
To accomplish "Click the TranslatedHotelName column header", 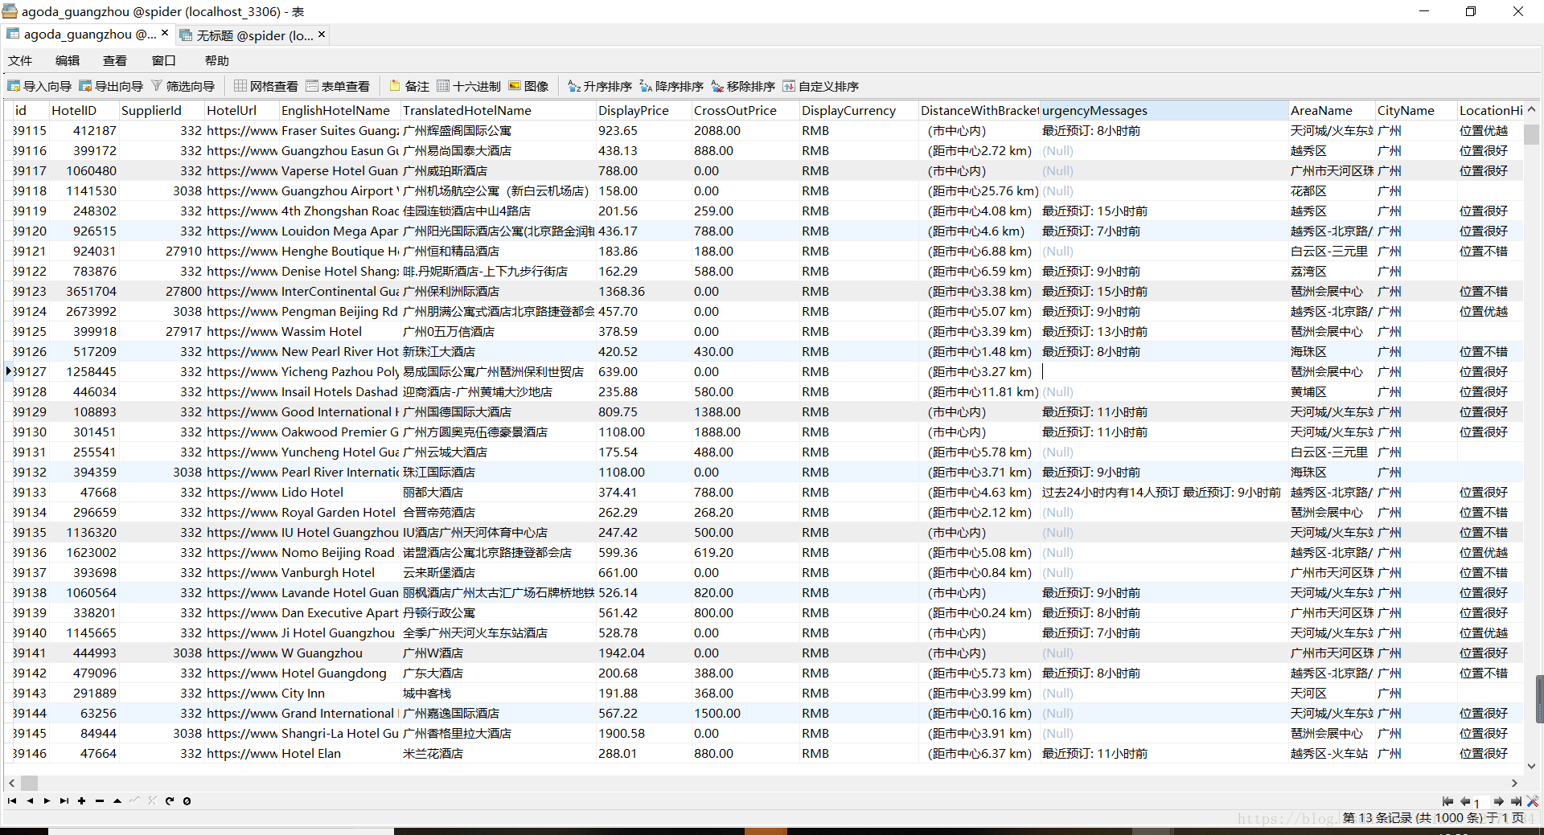I will 498,110.
